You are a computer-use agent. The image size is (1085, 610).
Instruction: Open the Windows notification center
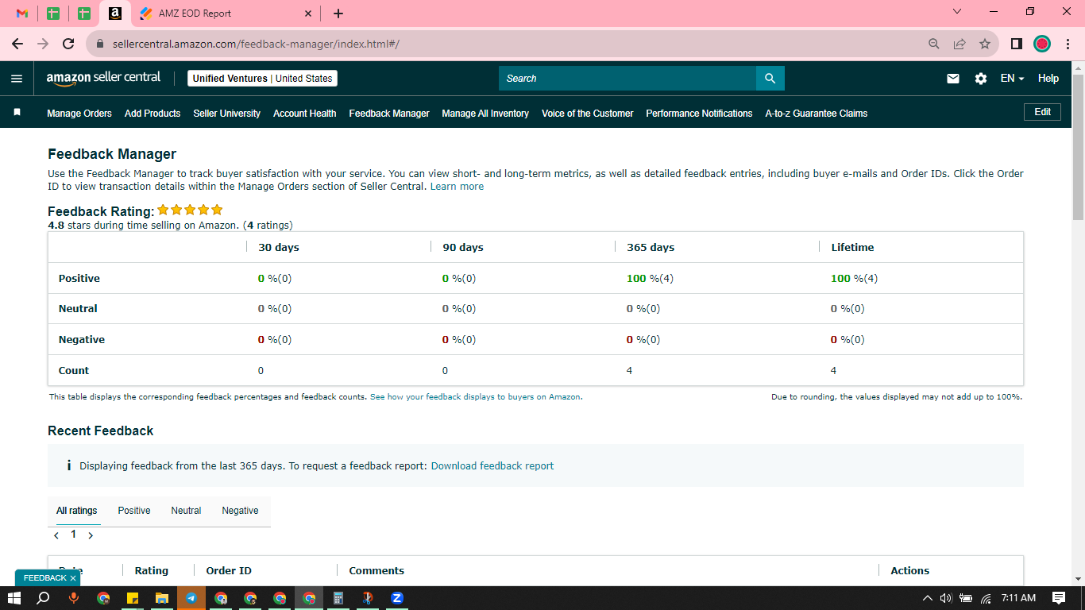[x=1058, y=598]
